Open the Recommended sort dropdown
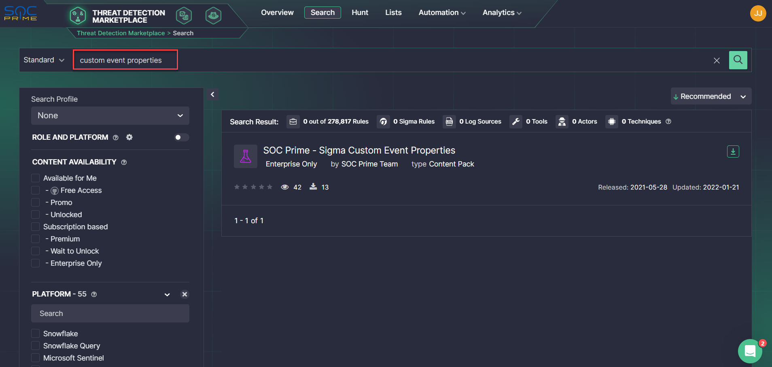Screen dimensions: 772x367 [x=711, y=96]
